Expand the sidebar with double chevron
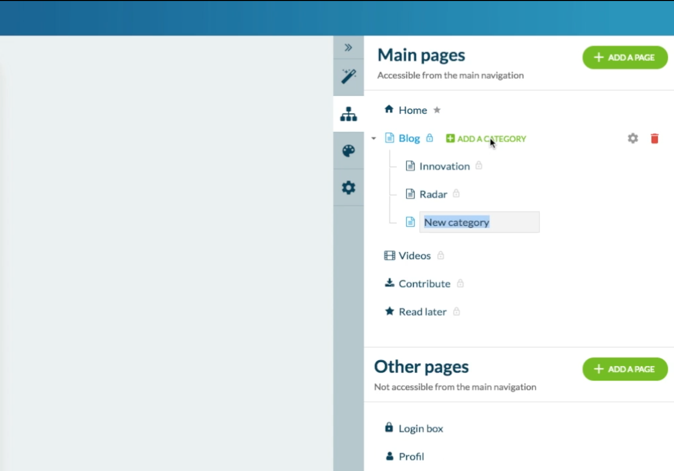The width and height of the screenshot is (674, 471). (348, 48)
